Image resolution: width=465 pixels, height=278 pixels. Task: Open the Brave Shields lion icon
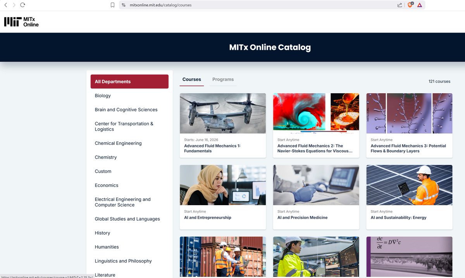(410, 5)
